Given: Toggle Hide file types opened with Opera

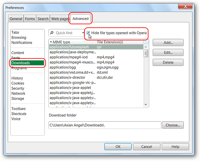Looking at the screenshot, I should pos(88,33).
